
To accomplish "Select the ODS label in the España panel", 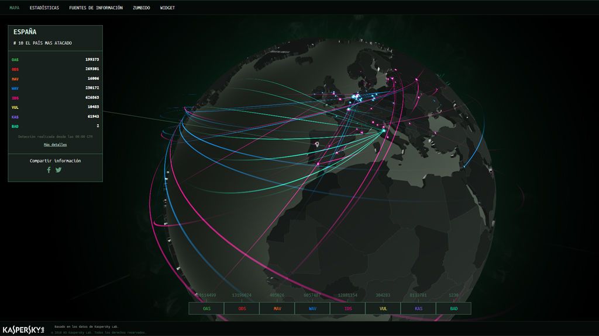I will pos(15,69).
